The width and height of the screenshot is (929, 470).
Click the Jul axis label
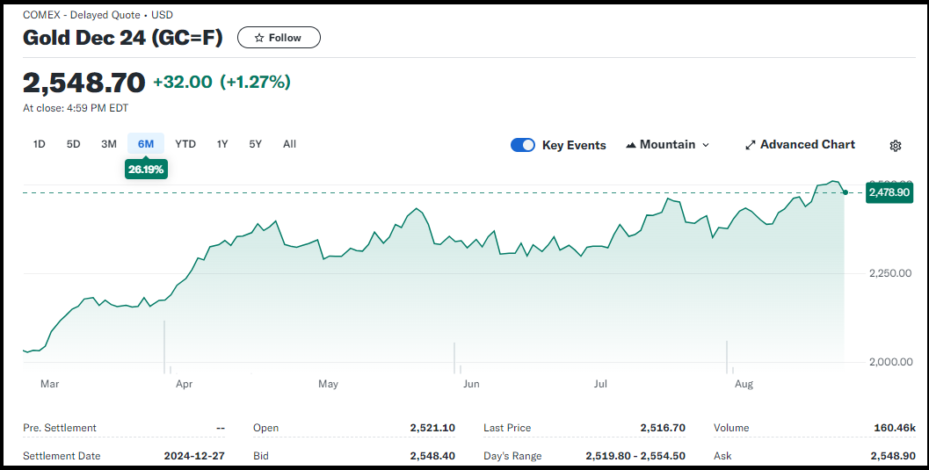600,384
